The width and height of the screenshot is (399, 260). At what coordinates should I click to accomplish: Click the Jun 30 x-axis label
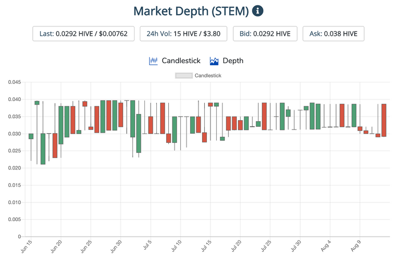pyautogui.click(x=116, y=247)
